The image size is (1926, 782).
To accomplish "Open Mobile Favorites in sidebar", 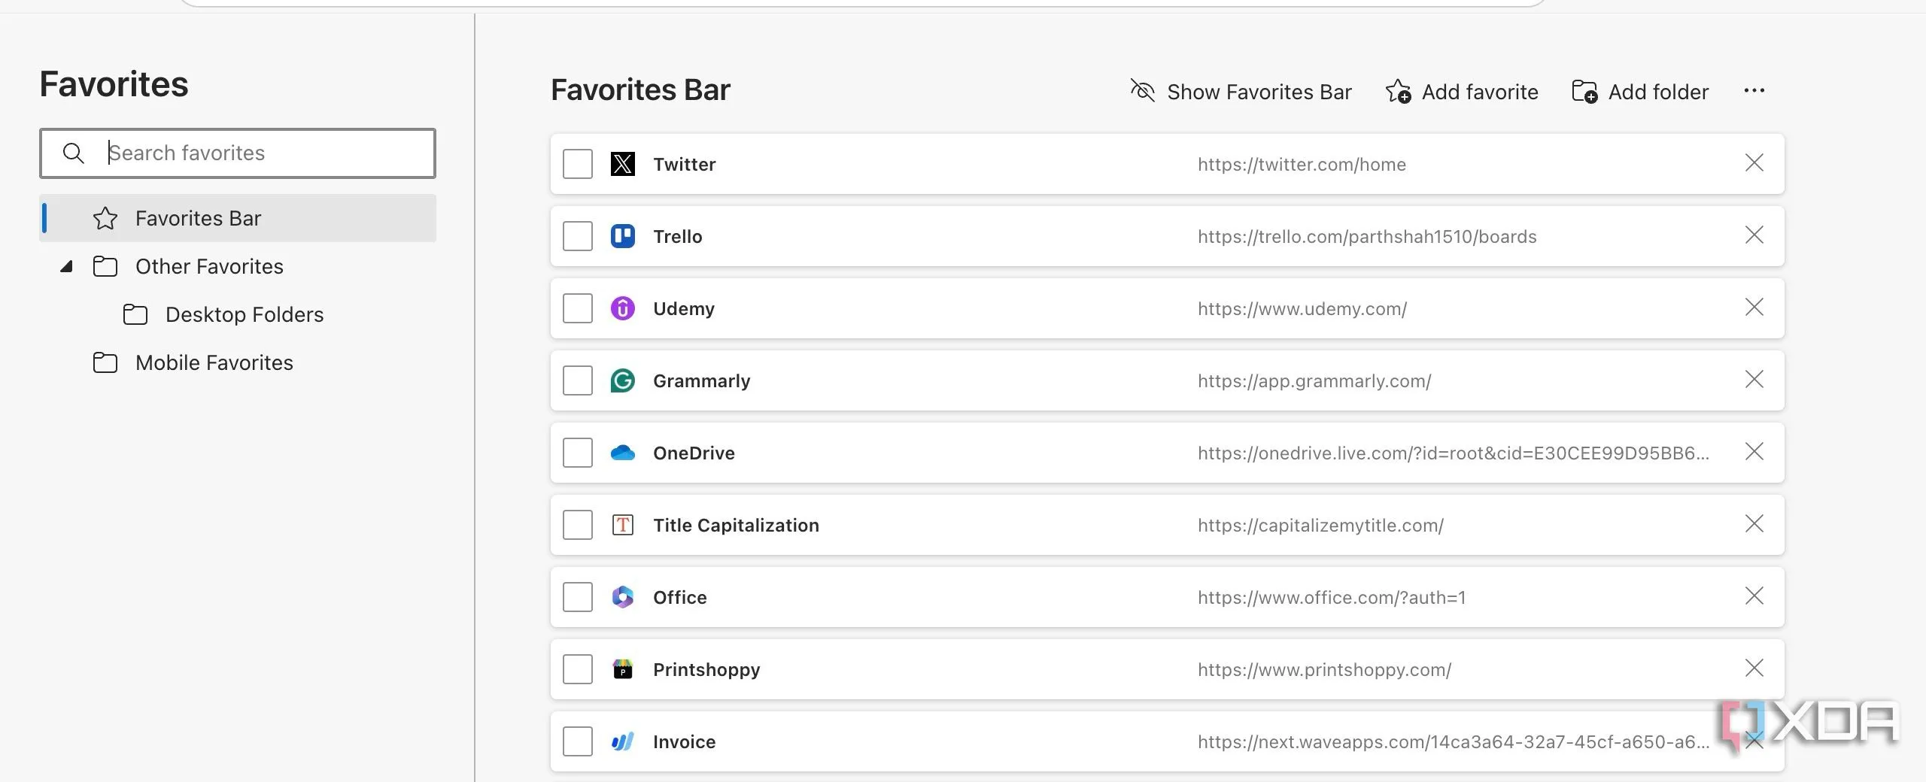I will (214, 362).
